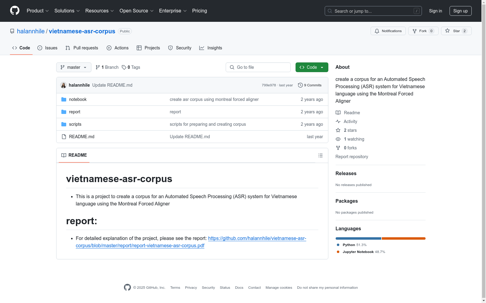Open the README outline list icon
The image size is (486, 303).
pos(320,155)
